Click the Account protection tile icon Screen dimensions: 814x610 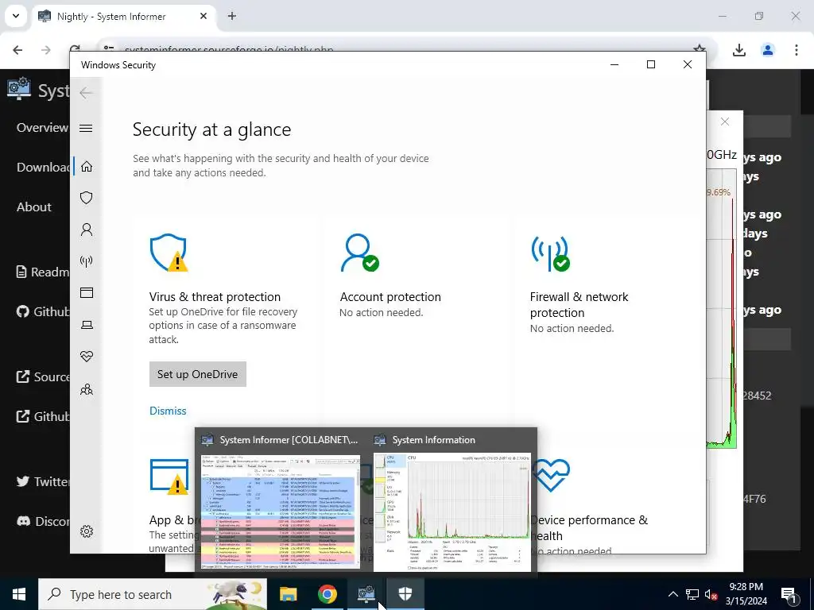click(x=360, y=253)
